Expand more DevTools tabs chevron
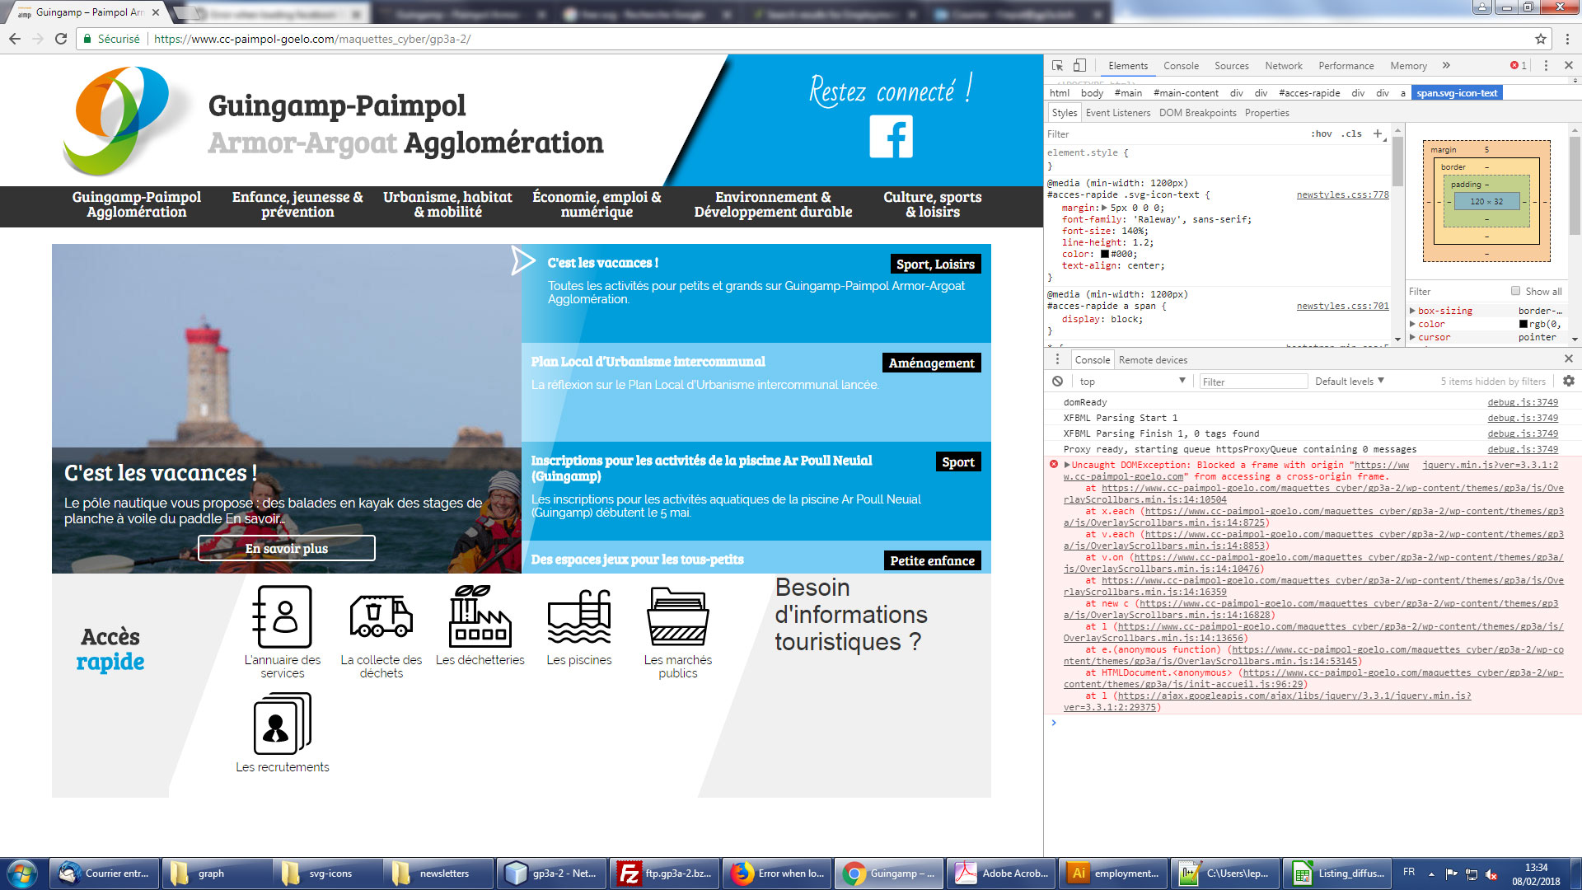Image resolution: width=1582 pixels, height=890 pixels. (x=1446, y=65)
